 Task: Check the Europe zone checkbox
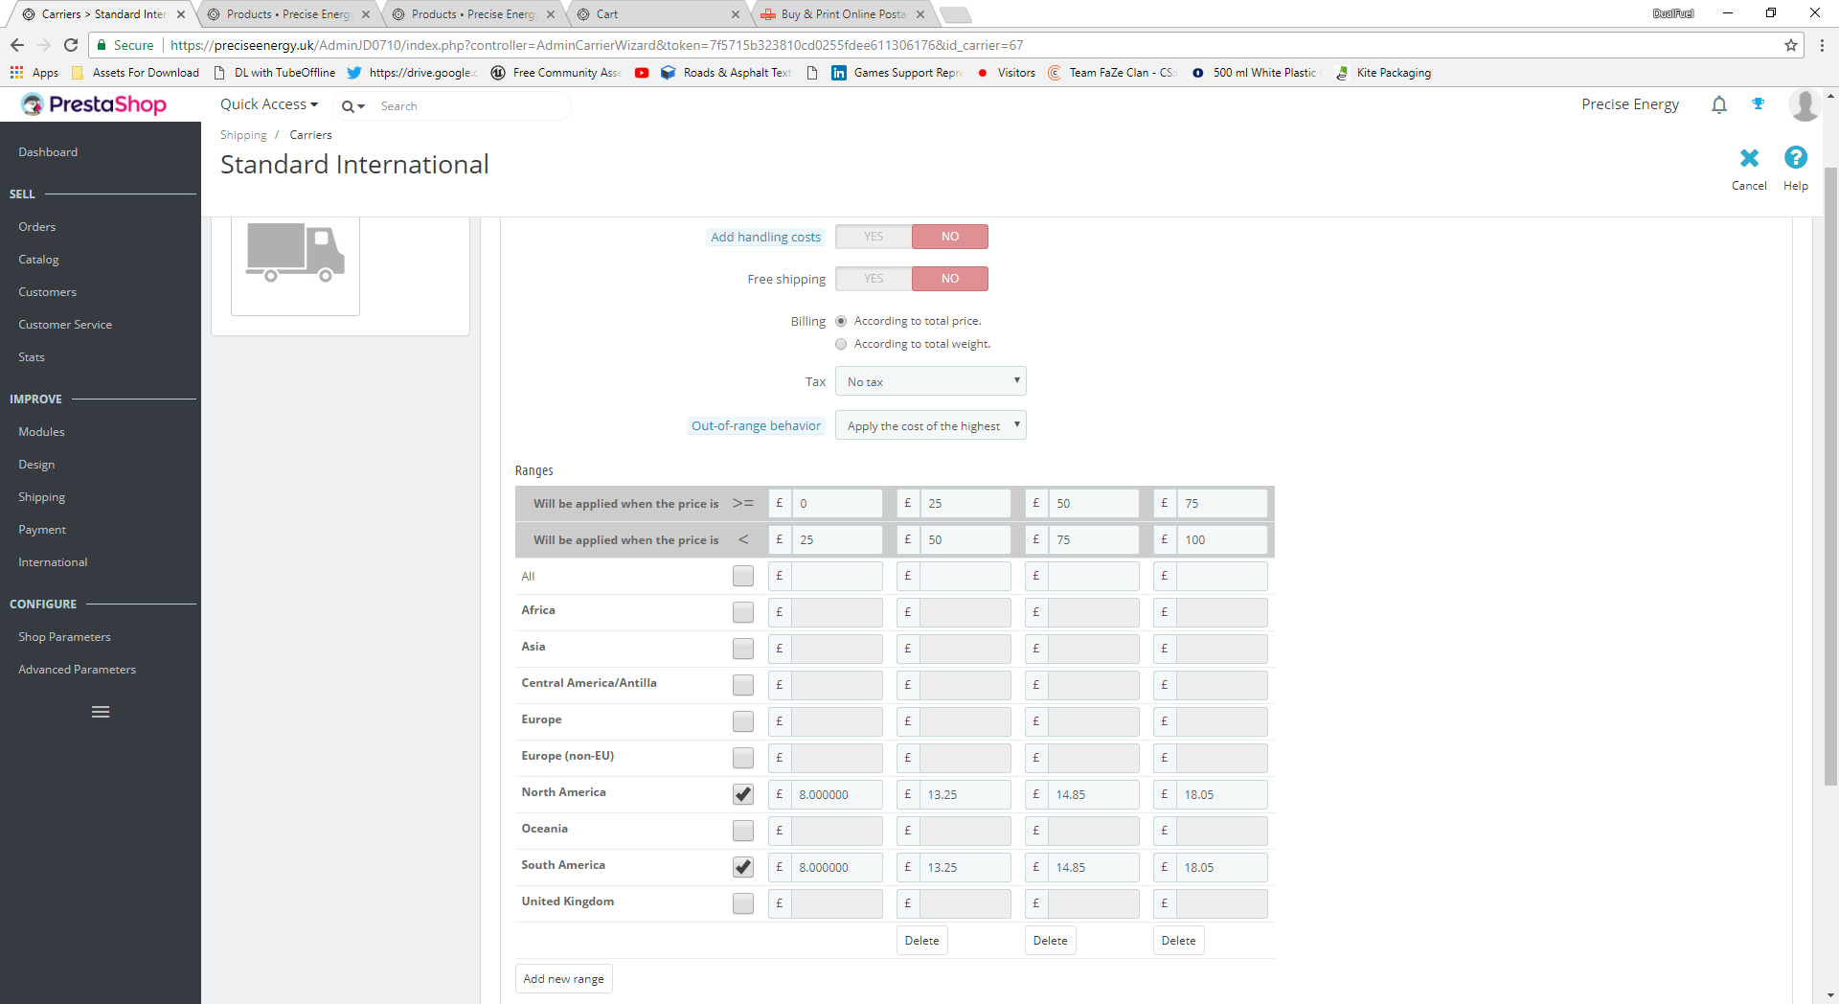coord(743,721)
